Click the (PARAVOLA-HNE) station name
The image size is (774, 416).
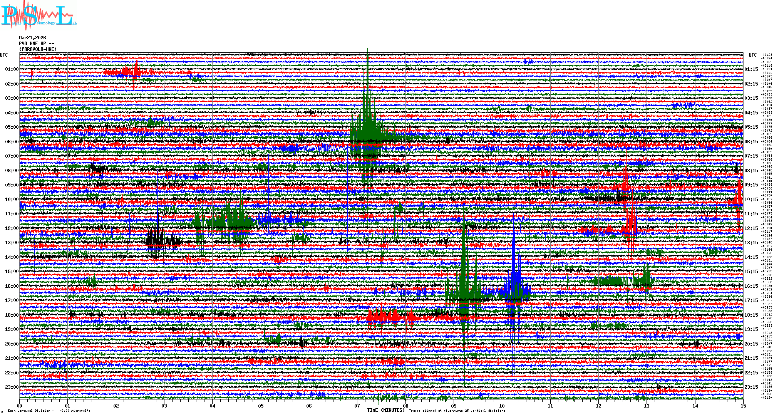tap(38, 49)
